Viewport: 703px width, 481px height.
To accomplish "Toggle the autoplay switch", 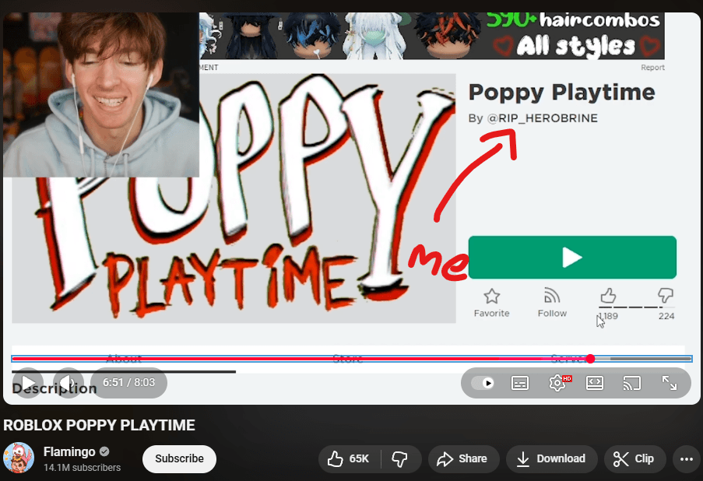I will (483, 383).
